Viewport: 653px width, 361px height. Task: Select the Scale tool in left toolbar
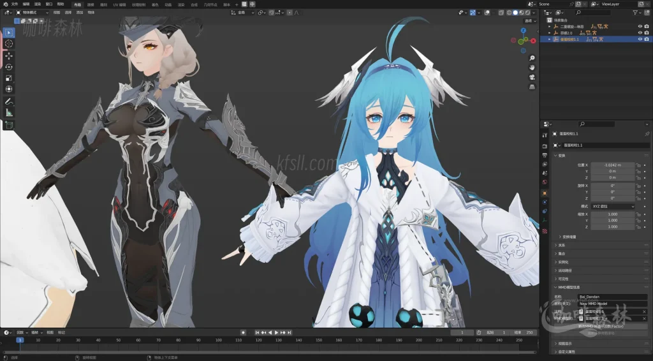[9, 78]
